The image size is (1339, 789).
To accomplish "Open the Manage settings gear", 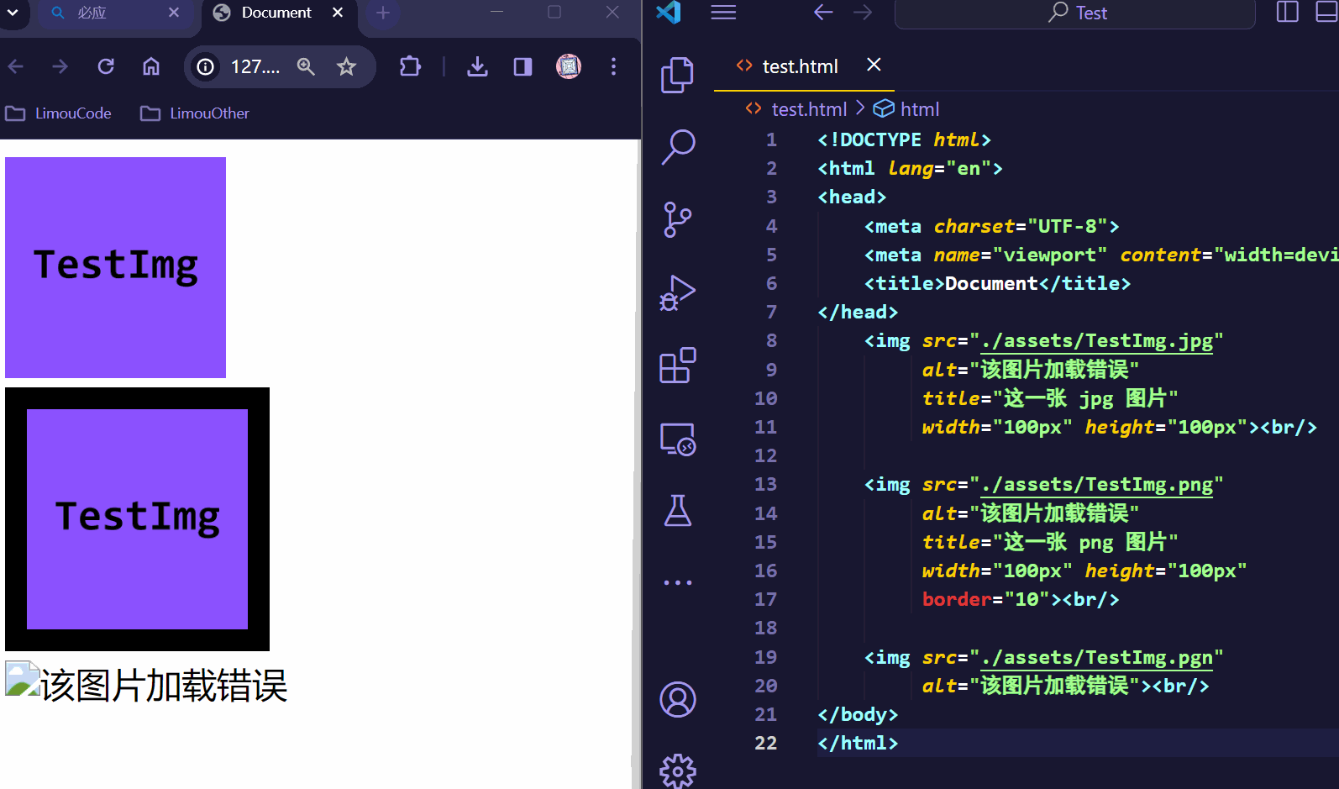I will 677,770.
